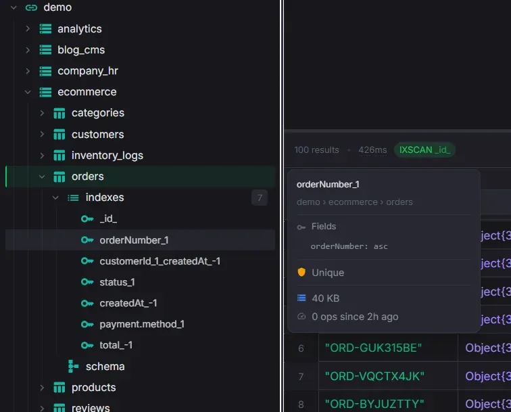
Task: Collapse the ecommerce database node
Action: tap(28, 92)
